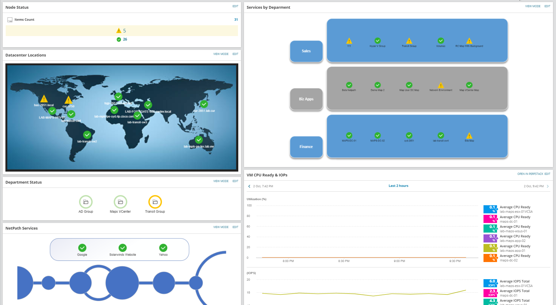Click the blue CPU Ready swatch for lab-maps-esx-01VCSA
The image size is (556, 305).
tap(490, 209)
